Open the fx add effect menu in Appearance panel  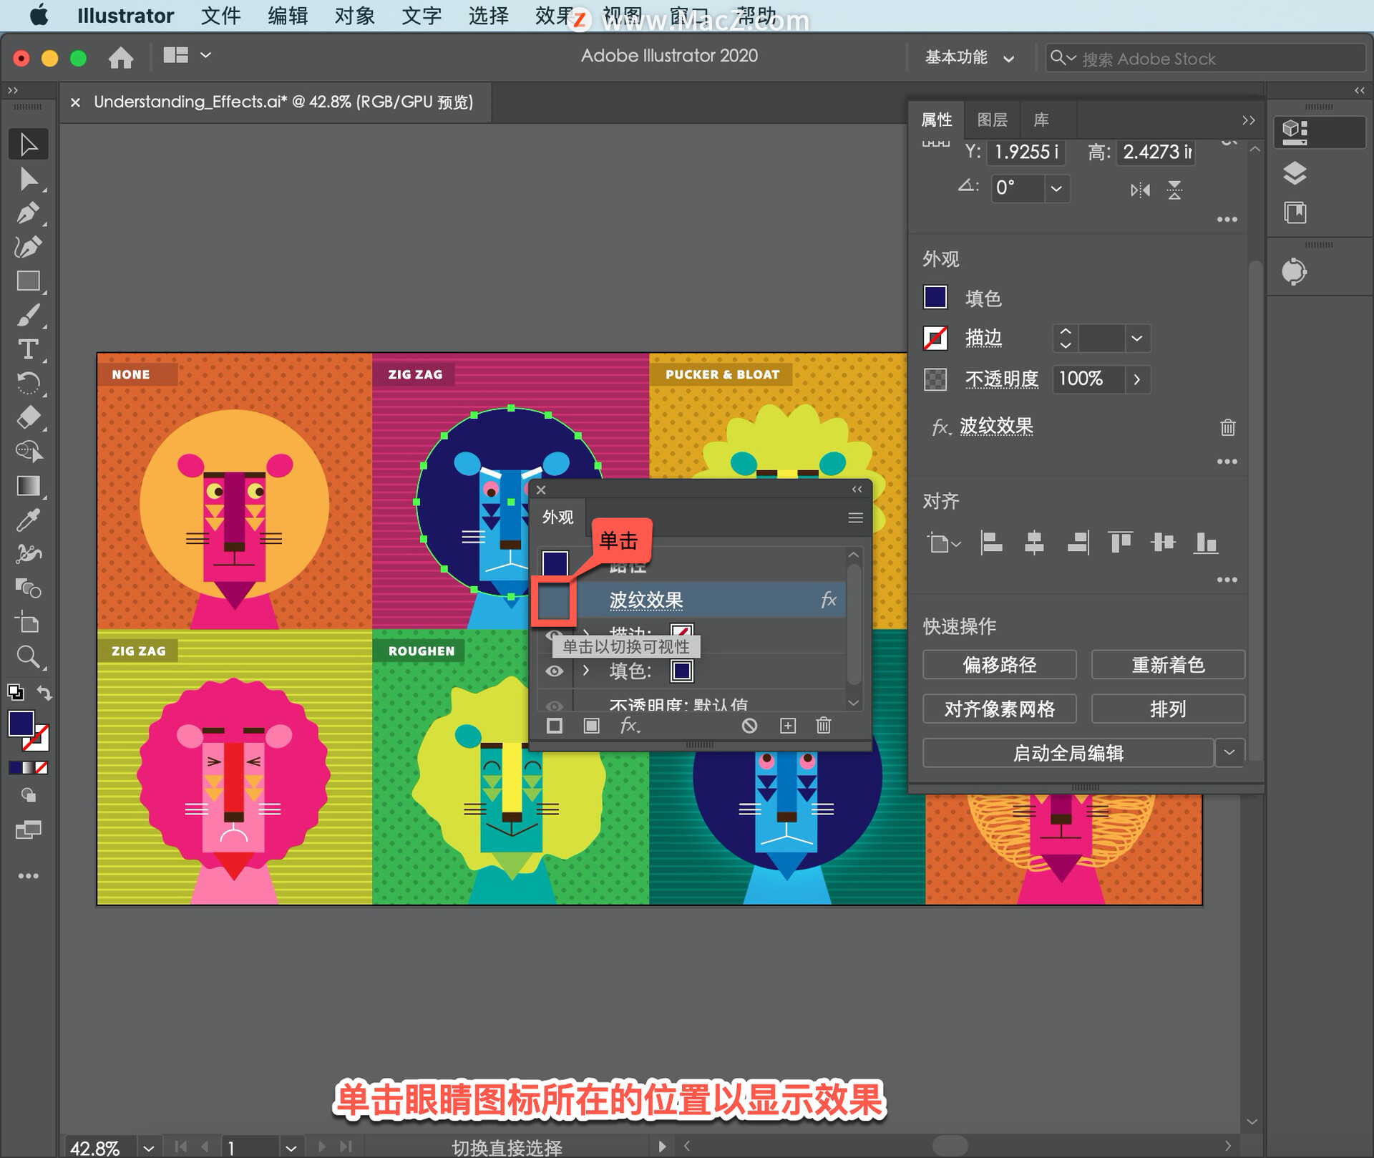click(x=630, y=726)
